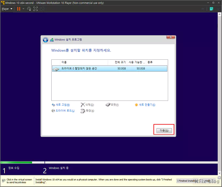Maximize the VMware Player window

[213, 3]
